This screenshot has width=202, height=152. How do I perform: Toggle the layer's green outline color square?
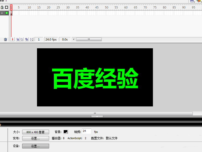7,13
